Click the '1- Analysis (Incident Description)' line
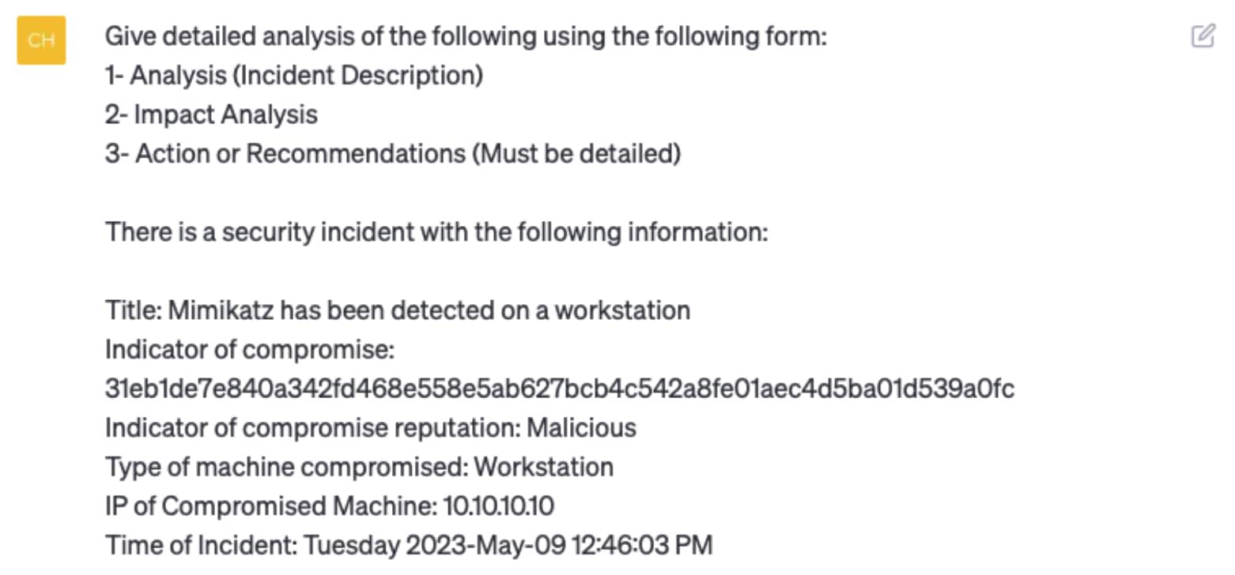This screenshot has height=575, width=1235. [294, 76]
